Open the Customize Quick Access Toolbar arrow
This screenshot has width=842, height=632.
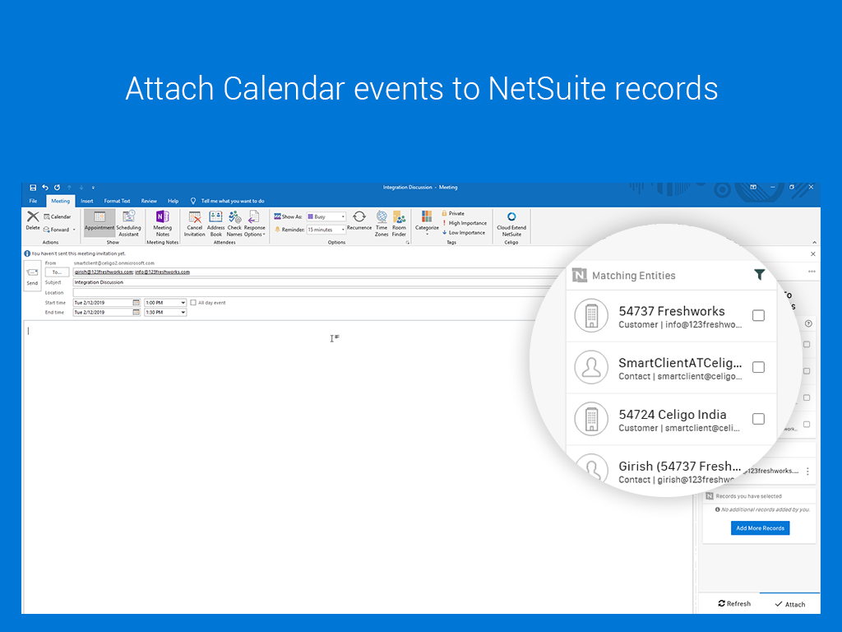[93, 188]
